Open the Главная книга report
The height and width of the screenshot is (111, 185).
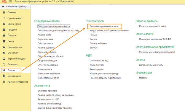coord(45,69)
